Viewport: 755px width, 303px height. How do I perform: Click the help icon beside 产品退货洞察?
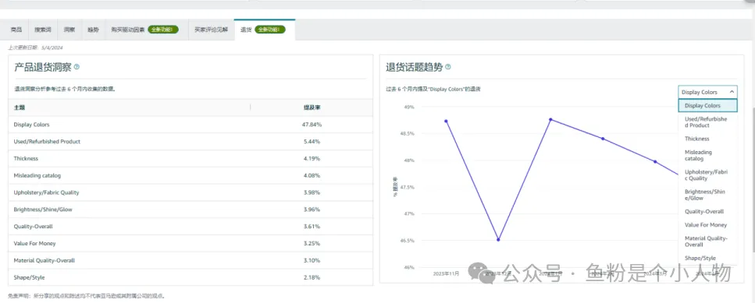(x=77, y=67)
